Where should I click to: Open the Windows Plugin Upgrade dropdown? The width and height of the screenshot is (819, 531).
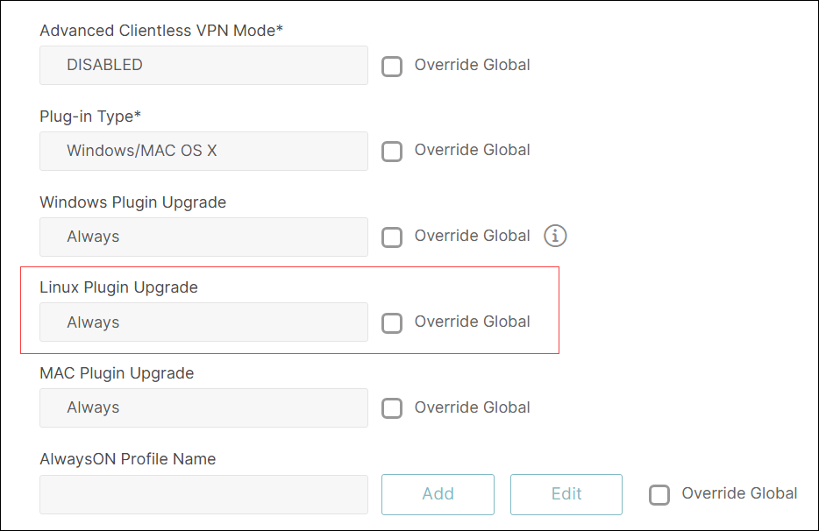click(203, 237)
